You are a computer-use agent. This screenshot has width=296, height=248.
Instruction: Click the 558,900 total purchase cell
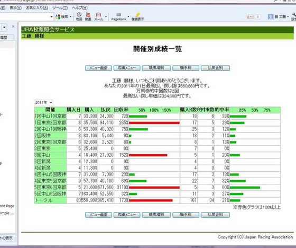89,200
